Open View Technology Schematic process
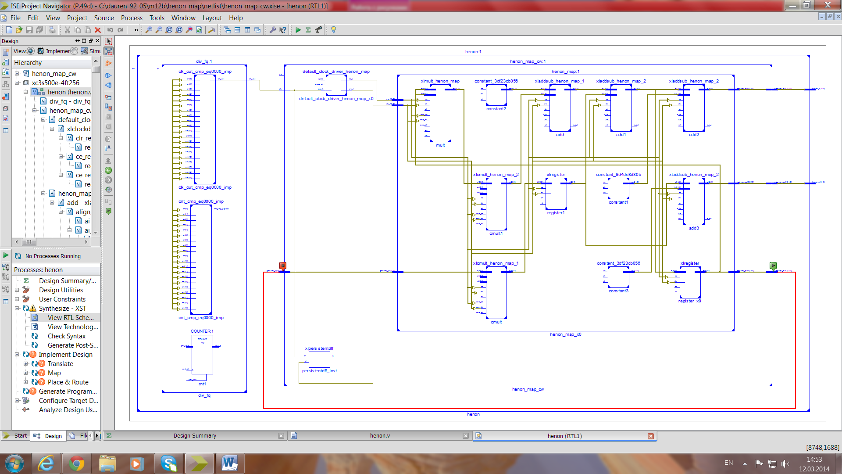Screen dimensions: 842x474 click(73, 327)
